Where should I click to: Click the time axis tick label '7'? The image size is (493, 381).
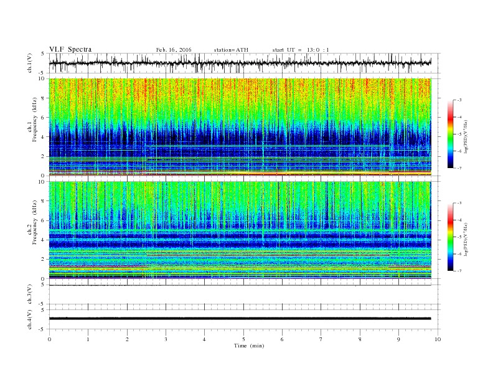(x=321, y=339)
